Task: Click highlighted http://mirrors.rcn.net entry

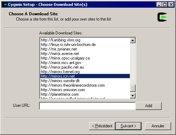Action: click(x=85, y=76)
